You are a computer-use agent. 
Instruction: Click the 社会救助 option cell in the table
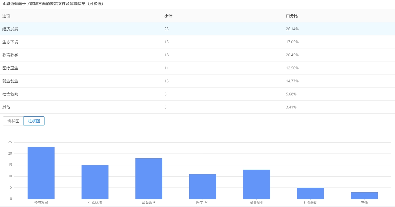click(10, 94)
